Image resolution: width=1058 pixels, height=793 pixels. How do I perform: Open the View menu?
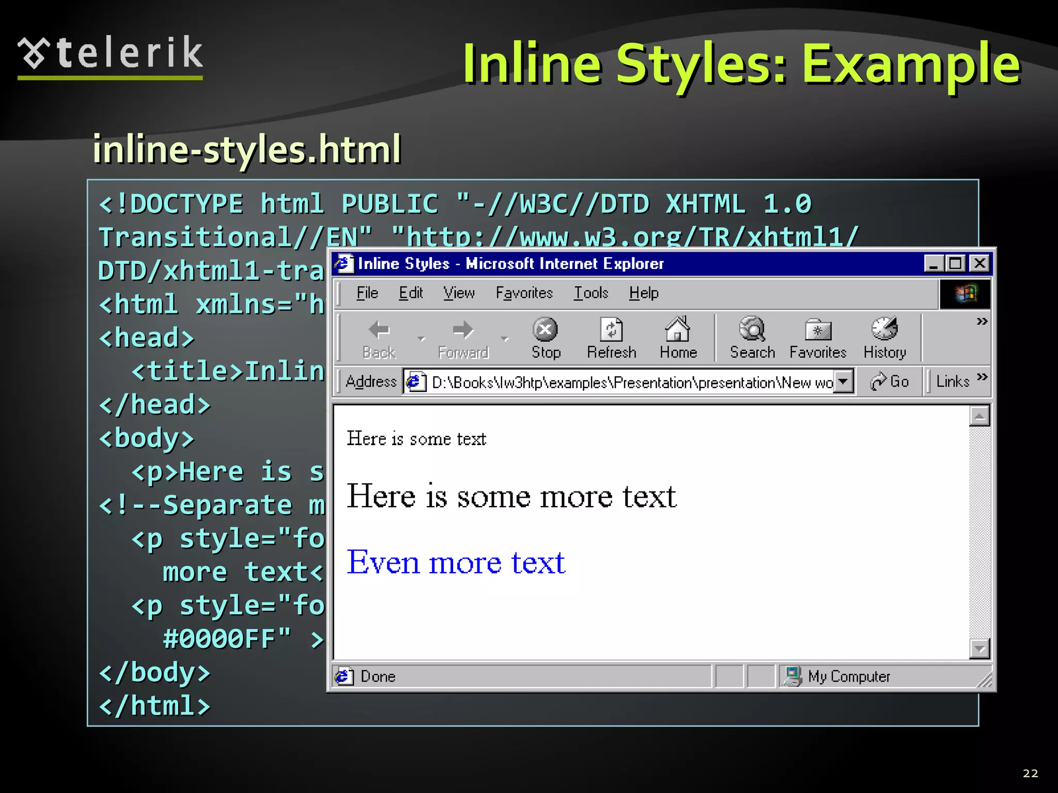tap(459, 293)
